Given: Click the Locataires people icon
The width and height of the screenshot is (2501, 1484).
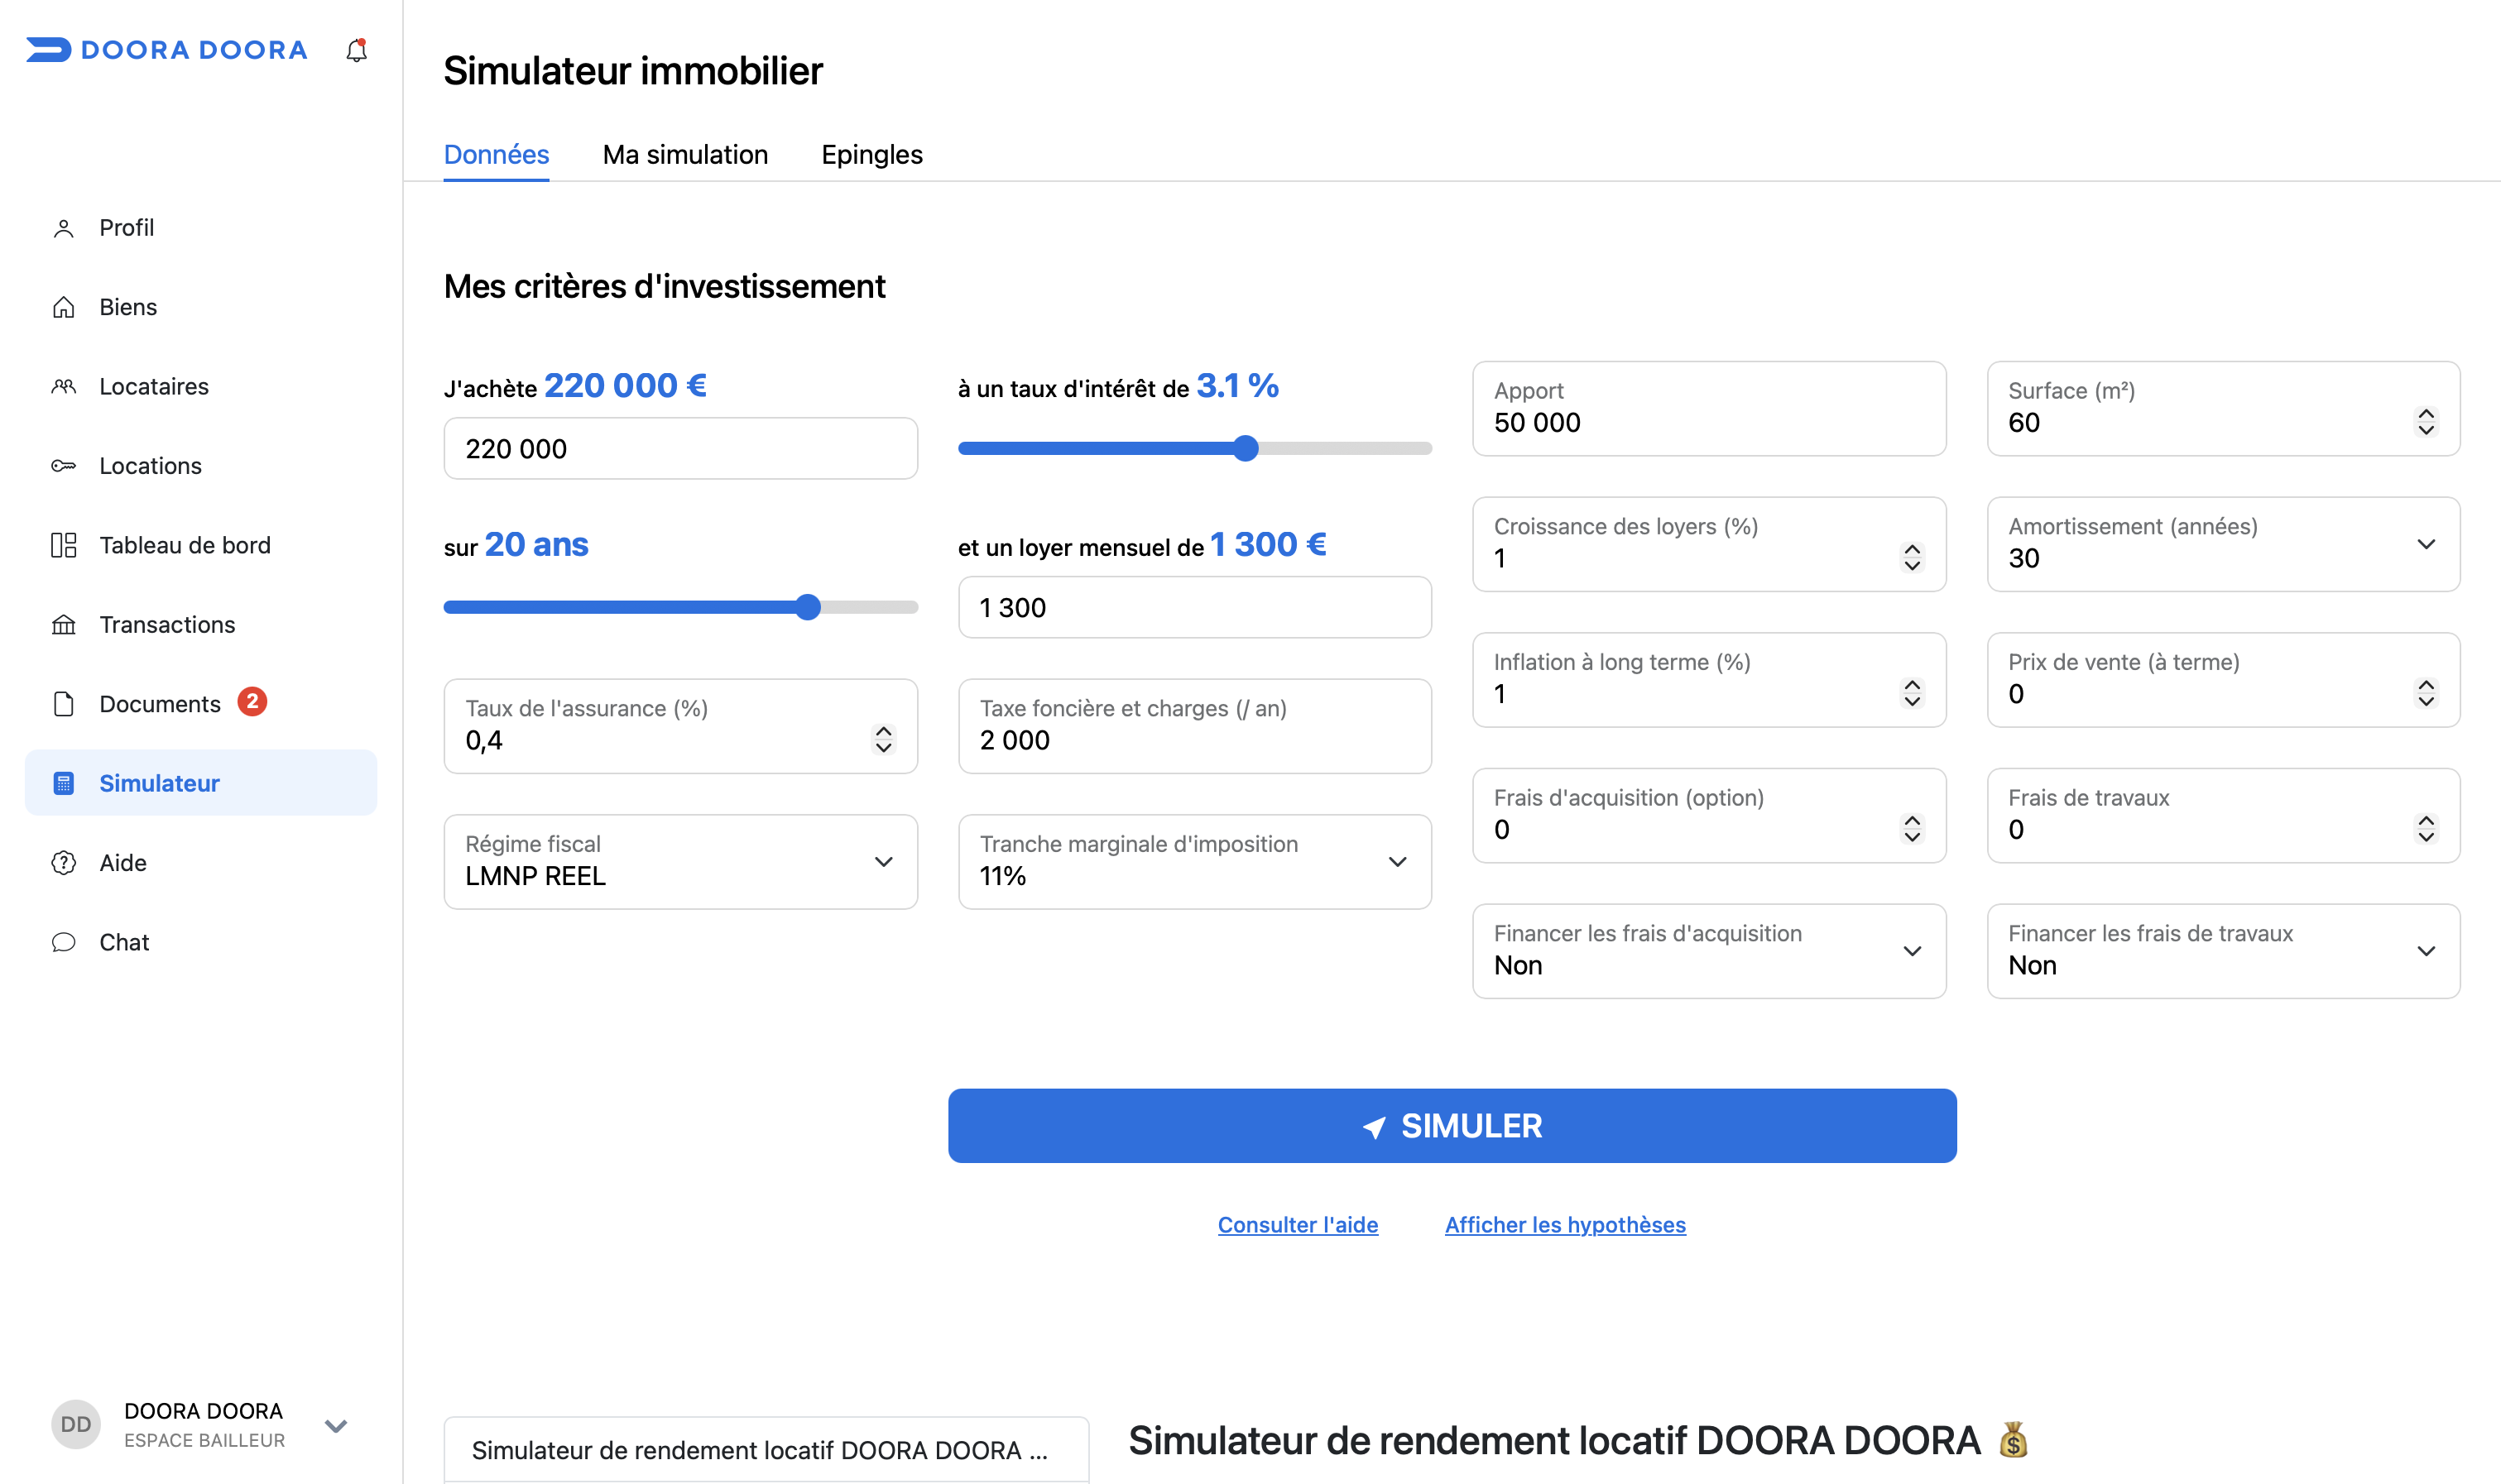Looking at the screenshot, I should coord(63,387).
